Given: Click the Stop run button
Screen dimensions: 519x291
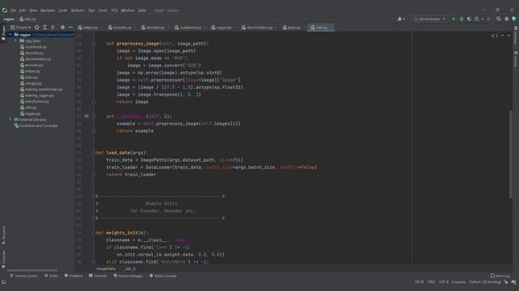Looking at the screenshot, I should [x=488, y=19].
